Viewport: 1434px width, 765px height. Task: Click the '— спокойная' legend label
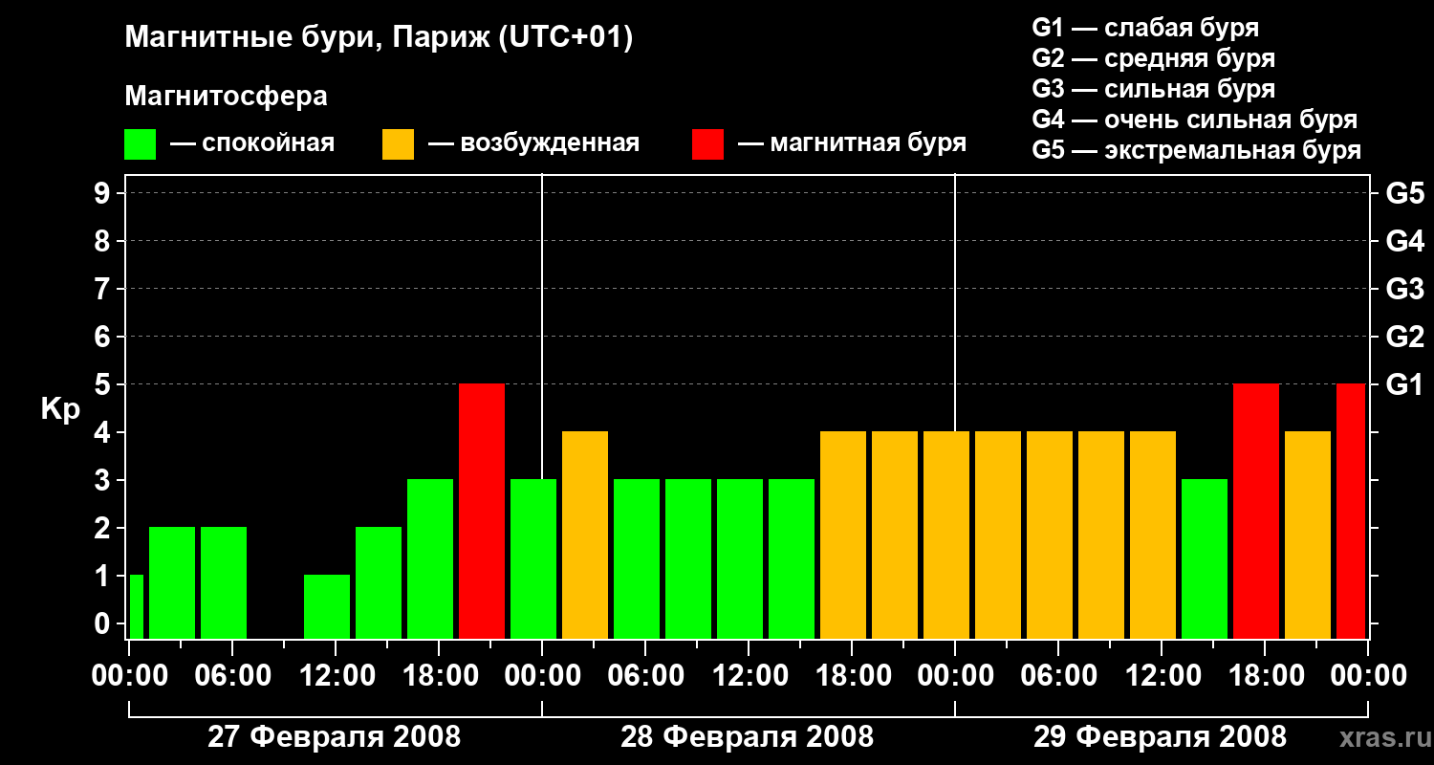(252, 143)
